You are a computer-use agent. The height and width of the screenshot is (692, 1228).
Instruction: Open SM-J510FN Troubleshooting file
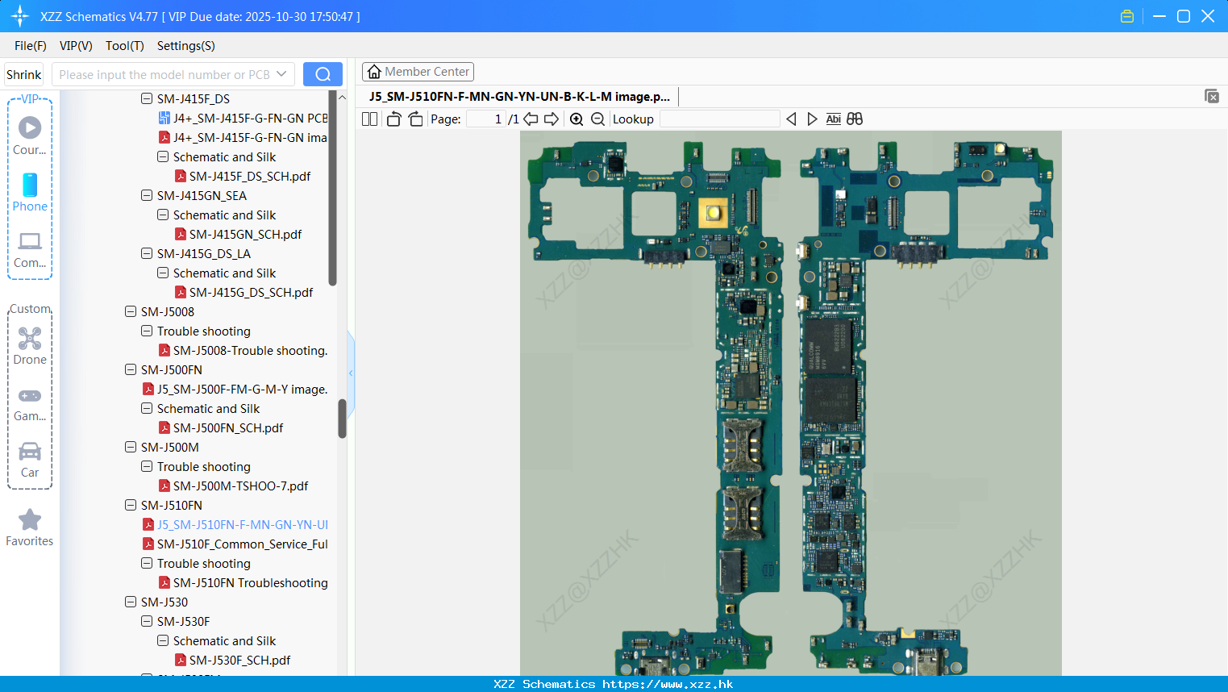click(243, 582)
